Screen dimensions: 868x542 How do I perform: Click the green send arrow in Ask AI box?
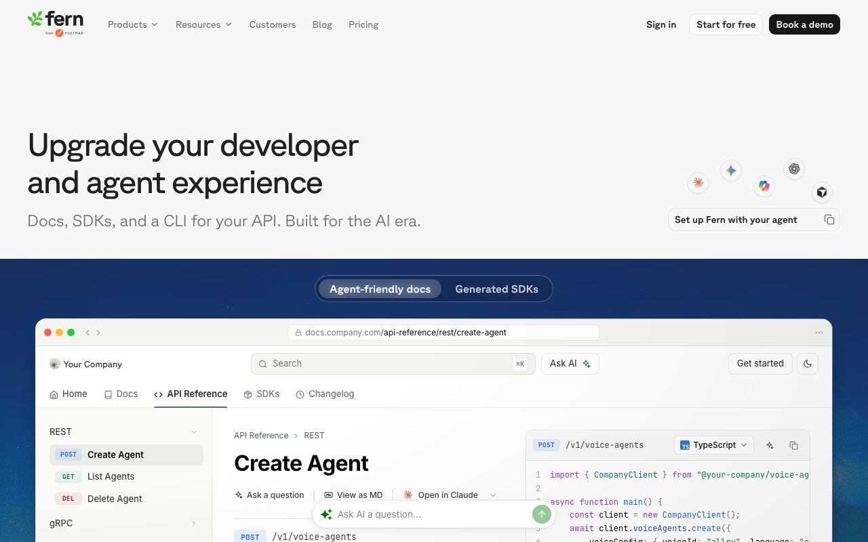(x=541, y=514)
